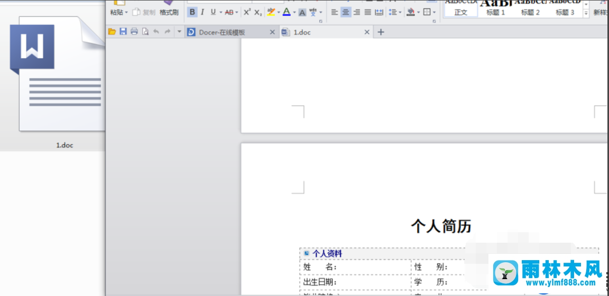Apply 标题 1 style

click(x=495, y=8)
